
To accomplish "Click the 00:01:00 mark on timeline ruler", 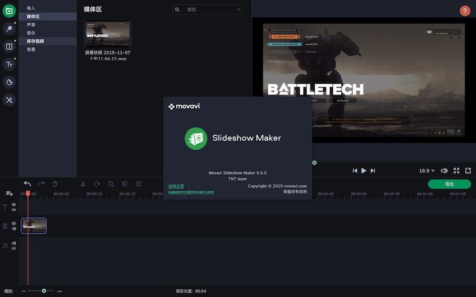I will 425,194.
